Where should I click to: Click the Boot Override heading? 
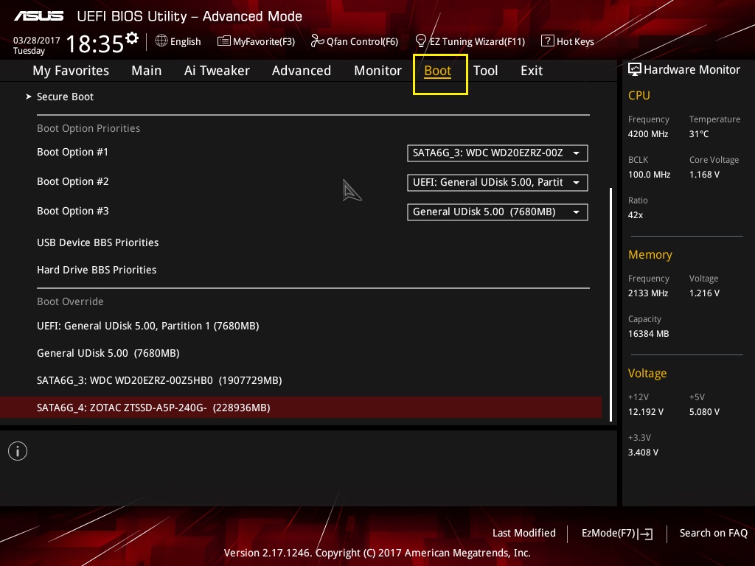70,301
